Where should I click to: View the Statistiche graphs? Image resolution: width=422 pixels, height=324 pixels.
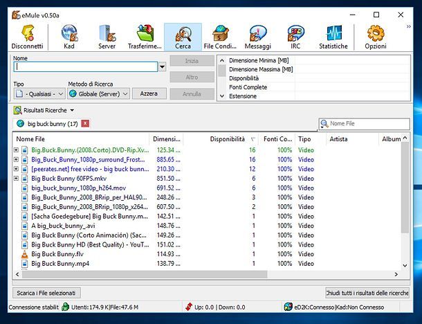[333, 37]
